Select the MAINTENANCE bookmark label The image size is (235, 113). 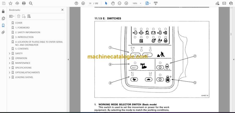point(23,63)
